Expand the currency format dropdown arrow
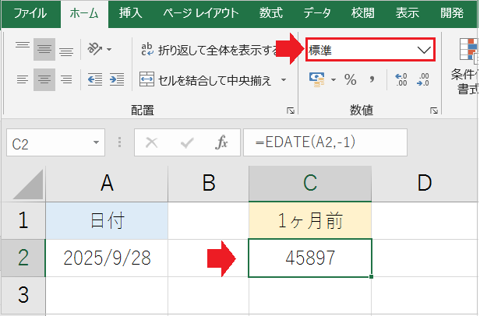 pos(334,80)
